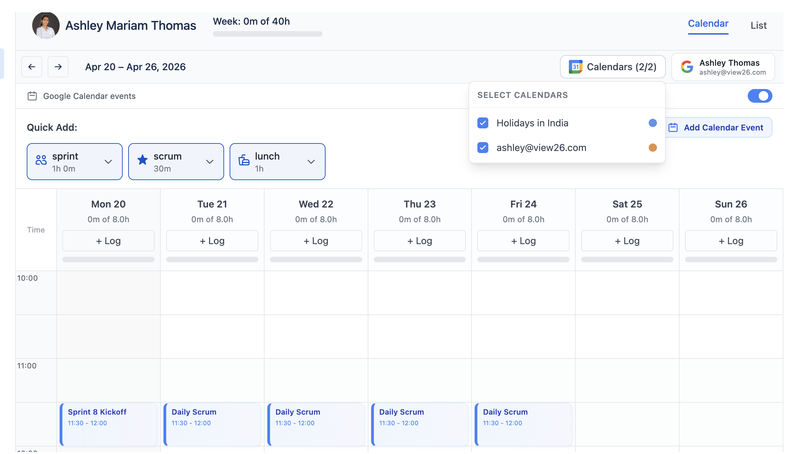The image size is (806, 454).
Task: Click the Google logo beside Ashley Thomas
Action: click(687, 67)
